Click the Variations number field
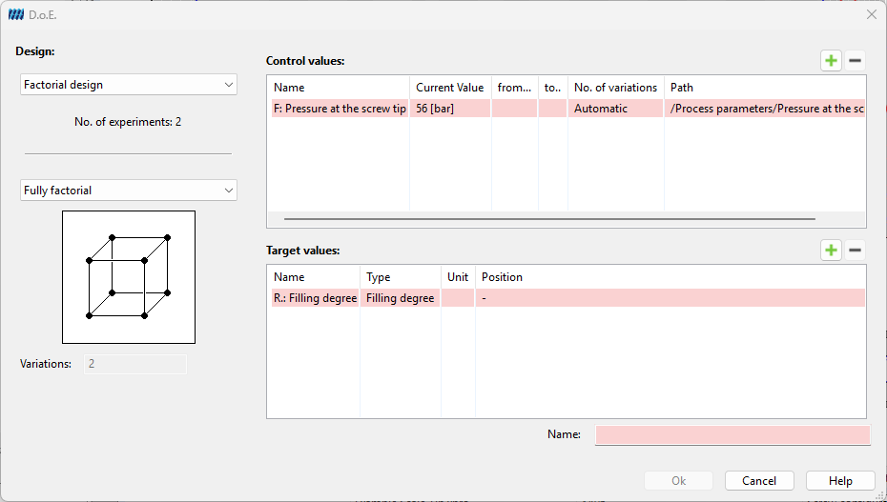This screenshot has width=887, height=502. [x=135, y=364]
